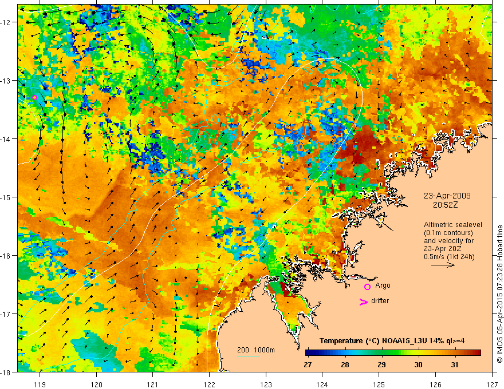504x389 pixels.
Task: Click the magenta Argo legend circle
Action: click(367, 287)
